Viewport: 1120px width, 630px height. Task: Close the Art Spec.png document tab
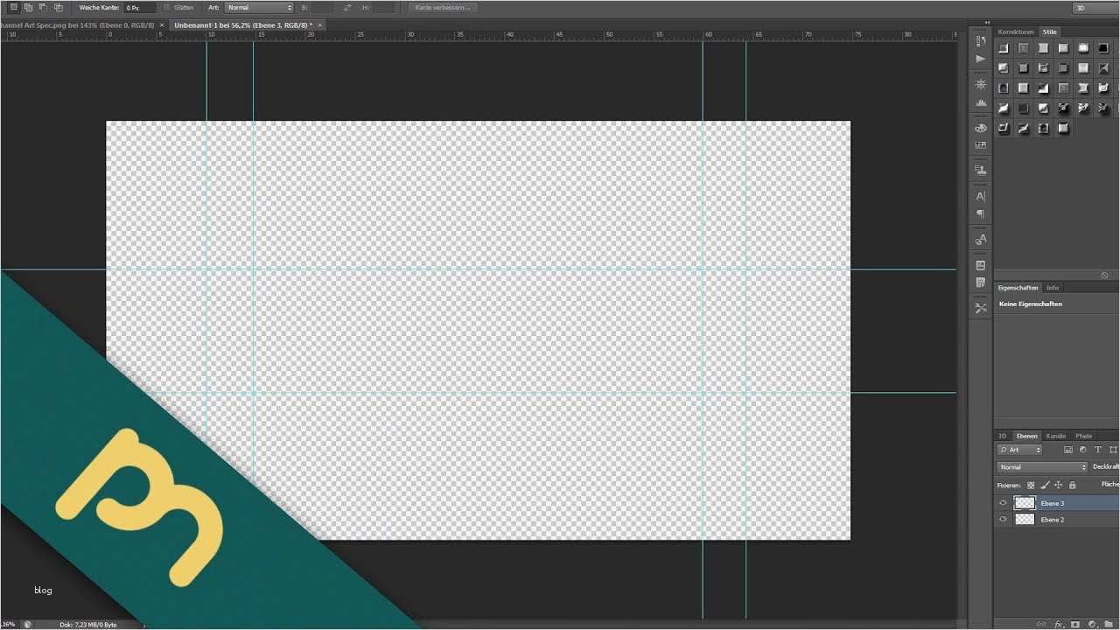coord(162,25)
